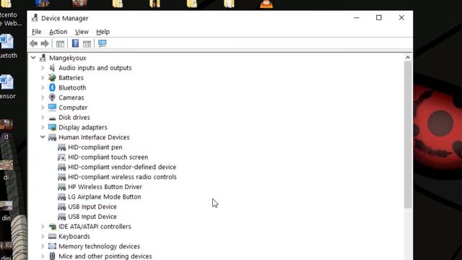Click the Keyboards icon
The height and width of the screenshot is (260, 462).
click(52, 236)
